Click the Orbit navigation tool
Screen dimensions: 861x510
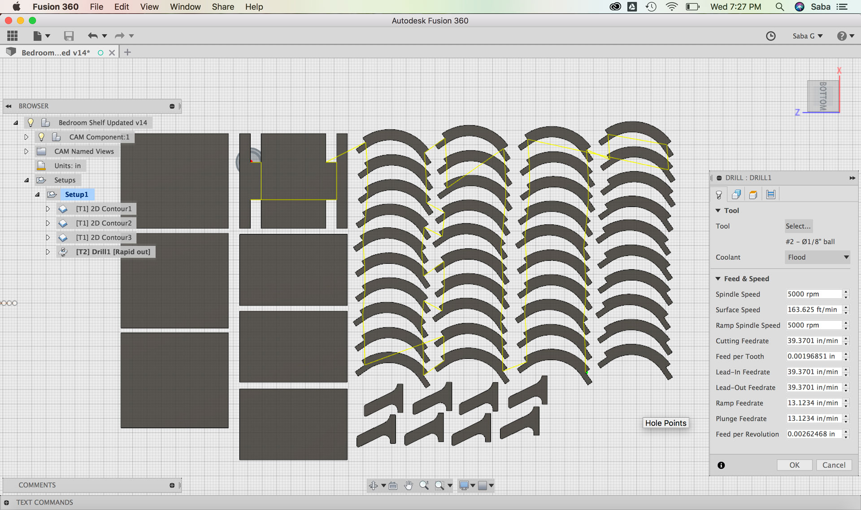click(x=373, y=485)
